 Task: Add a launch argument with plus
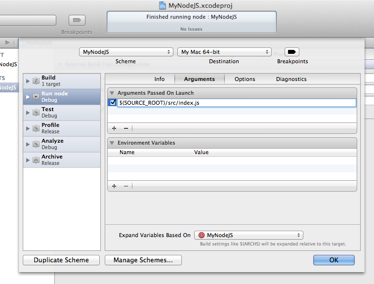point(114,128)
